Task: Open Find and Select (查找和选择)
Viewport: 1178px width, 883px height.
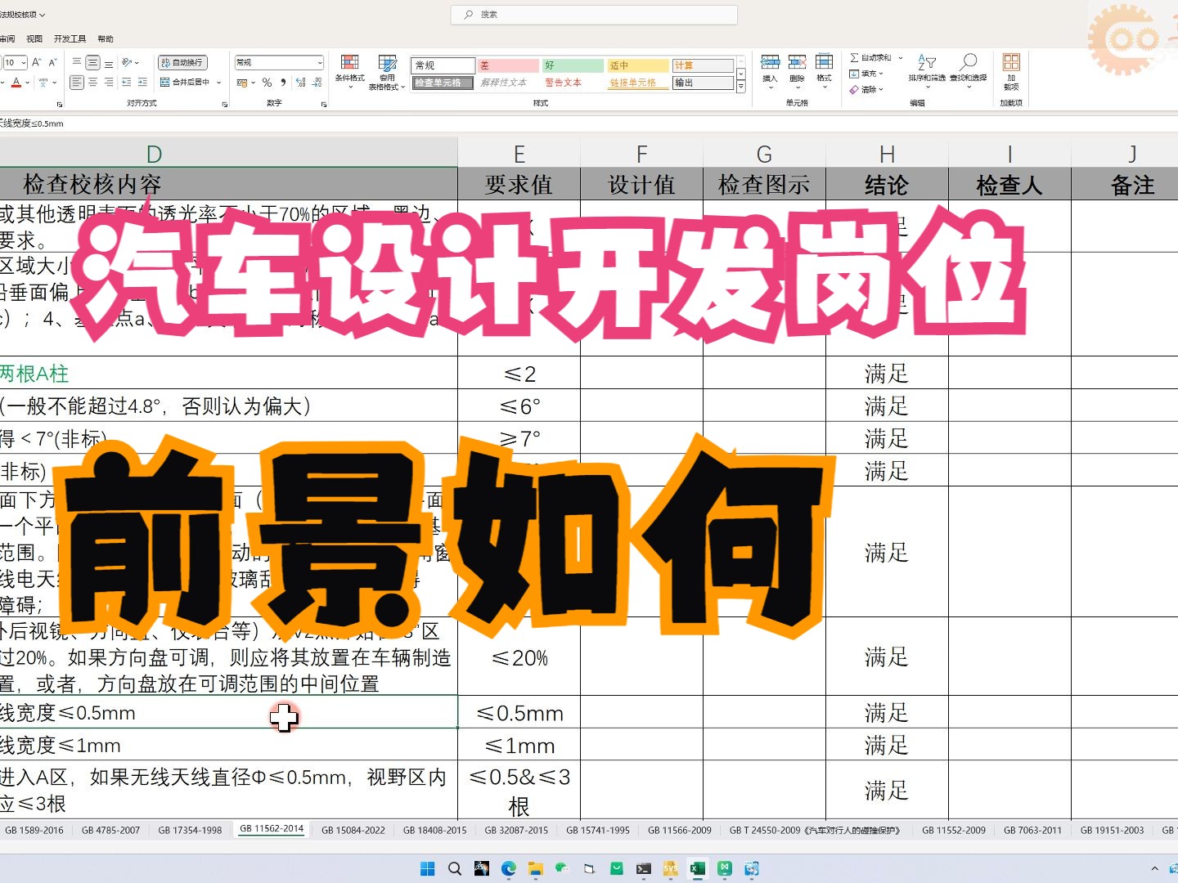Action: coord(969,70)
